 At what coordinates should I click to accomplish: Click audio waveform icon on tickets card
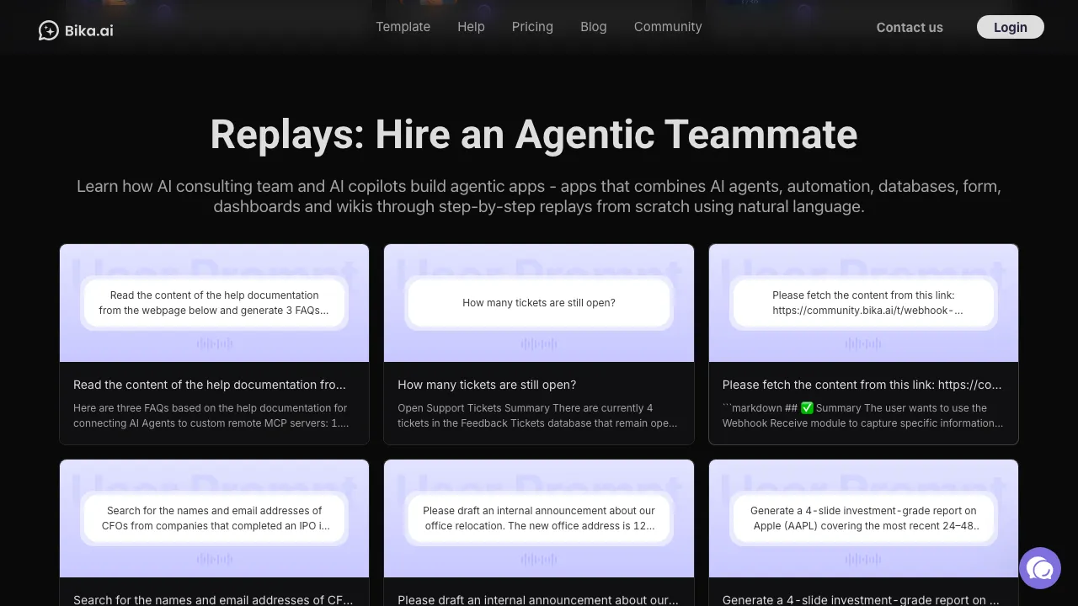point(539,343)
